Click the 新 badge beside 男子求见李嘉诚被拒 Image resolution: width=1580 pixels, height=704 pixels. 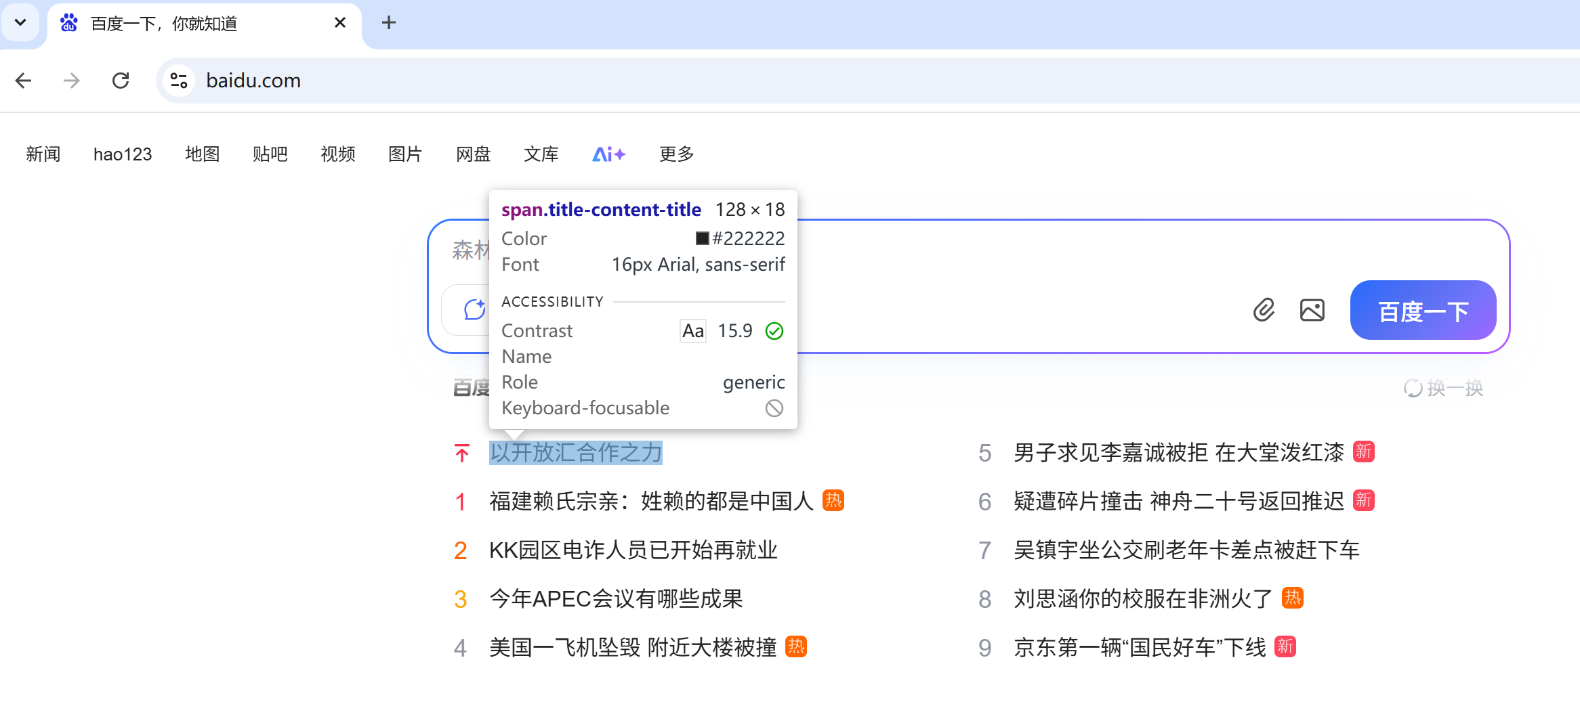pyautogui.click(x=1364, y=452)
